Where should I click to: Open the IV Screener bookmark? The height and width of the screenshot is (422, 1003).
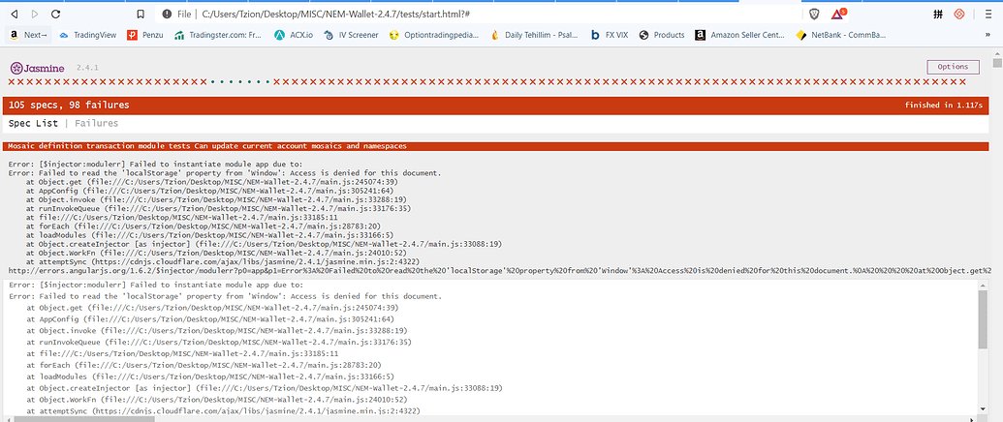point(351,35)
